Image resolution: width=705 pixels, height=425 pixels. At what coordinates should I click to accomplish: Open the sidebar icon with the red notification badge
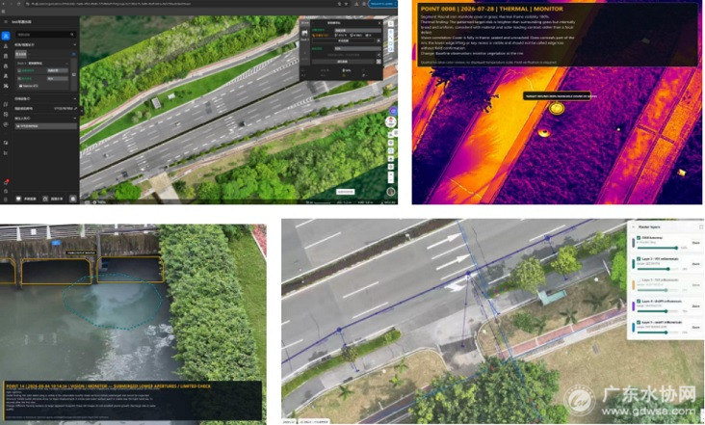pyautogui.click(x=6, y=182)
